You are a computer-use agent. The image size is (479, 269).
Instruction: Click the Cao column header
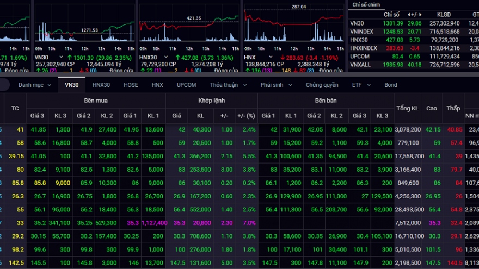click(x=432, y=108)
